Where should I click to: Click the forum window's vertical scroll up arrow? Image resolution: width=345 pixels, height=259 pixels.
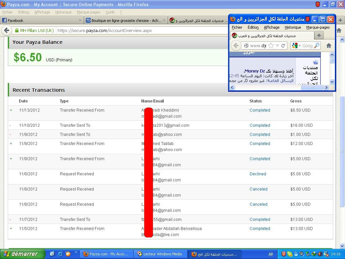tap(332, 55)
